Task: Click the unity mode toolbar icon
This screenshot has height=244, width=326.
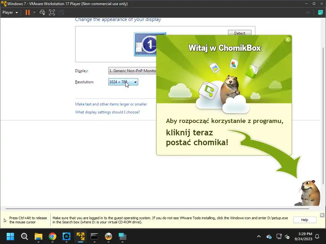Action: pos(61,12)
